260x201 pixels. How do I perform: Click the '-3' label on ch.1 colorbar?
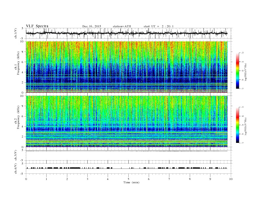tap(242, 53)
